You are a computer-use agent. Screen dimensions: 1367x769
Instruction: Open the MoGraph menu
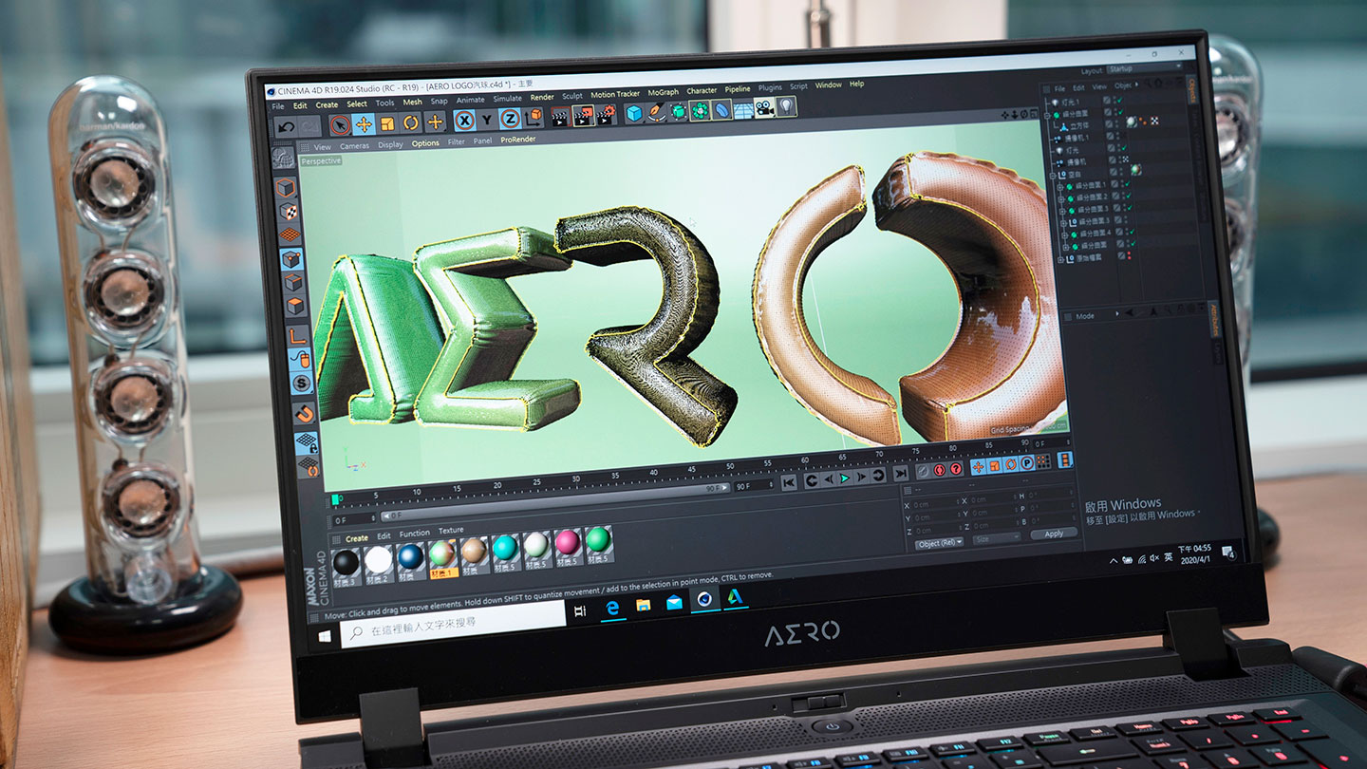point(663,93)
